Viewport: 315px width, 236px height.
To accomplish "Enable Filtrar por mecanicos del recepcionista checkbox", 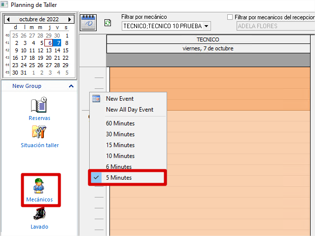I will click(230, 17).
